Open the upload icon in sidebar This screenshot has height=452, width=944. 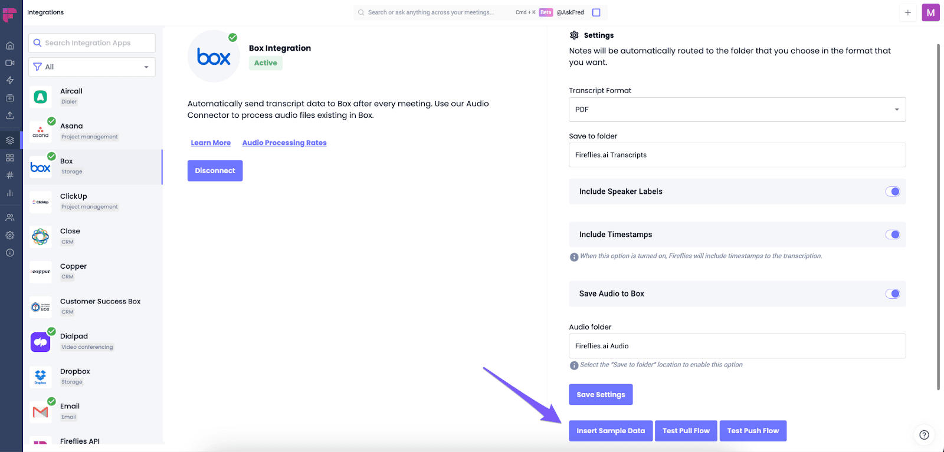click(10, 116)
